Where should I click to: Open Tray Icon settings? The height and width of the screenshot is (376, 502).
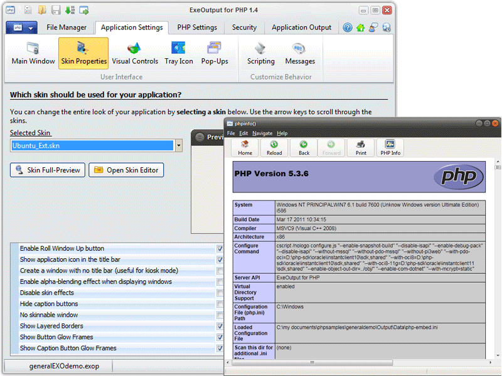pos(179,53)
